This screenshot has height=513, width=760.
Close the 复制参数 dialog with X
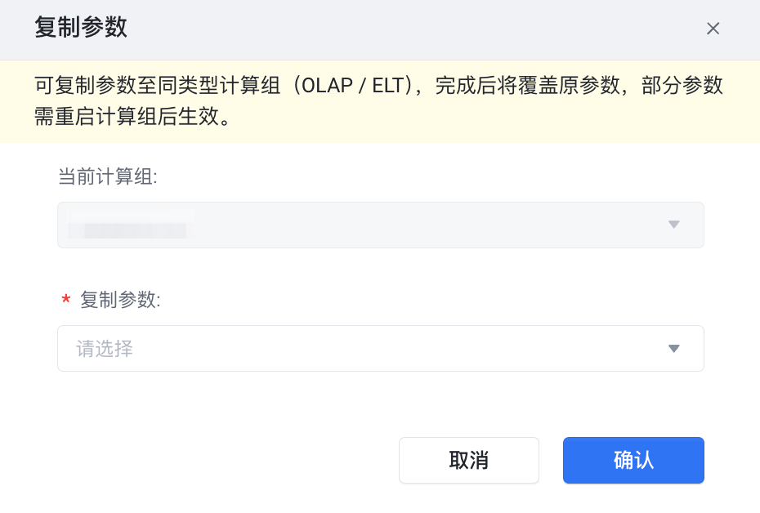(x=713, y=29)
